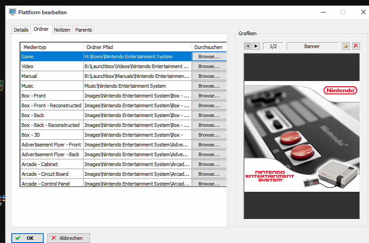This screenshot has width=369, height=243.
Task: Edit the B:\Launchbox\Manuals folder path
Action: (137, 76)
